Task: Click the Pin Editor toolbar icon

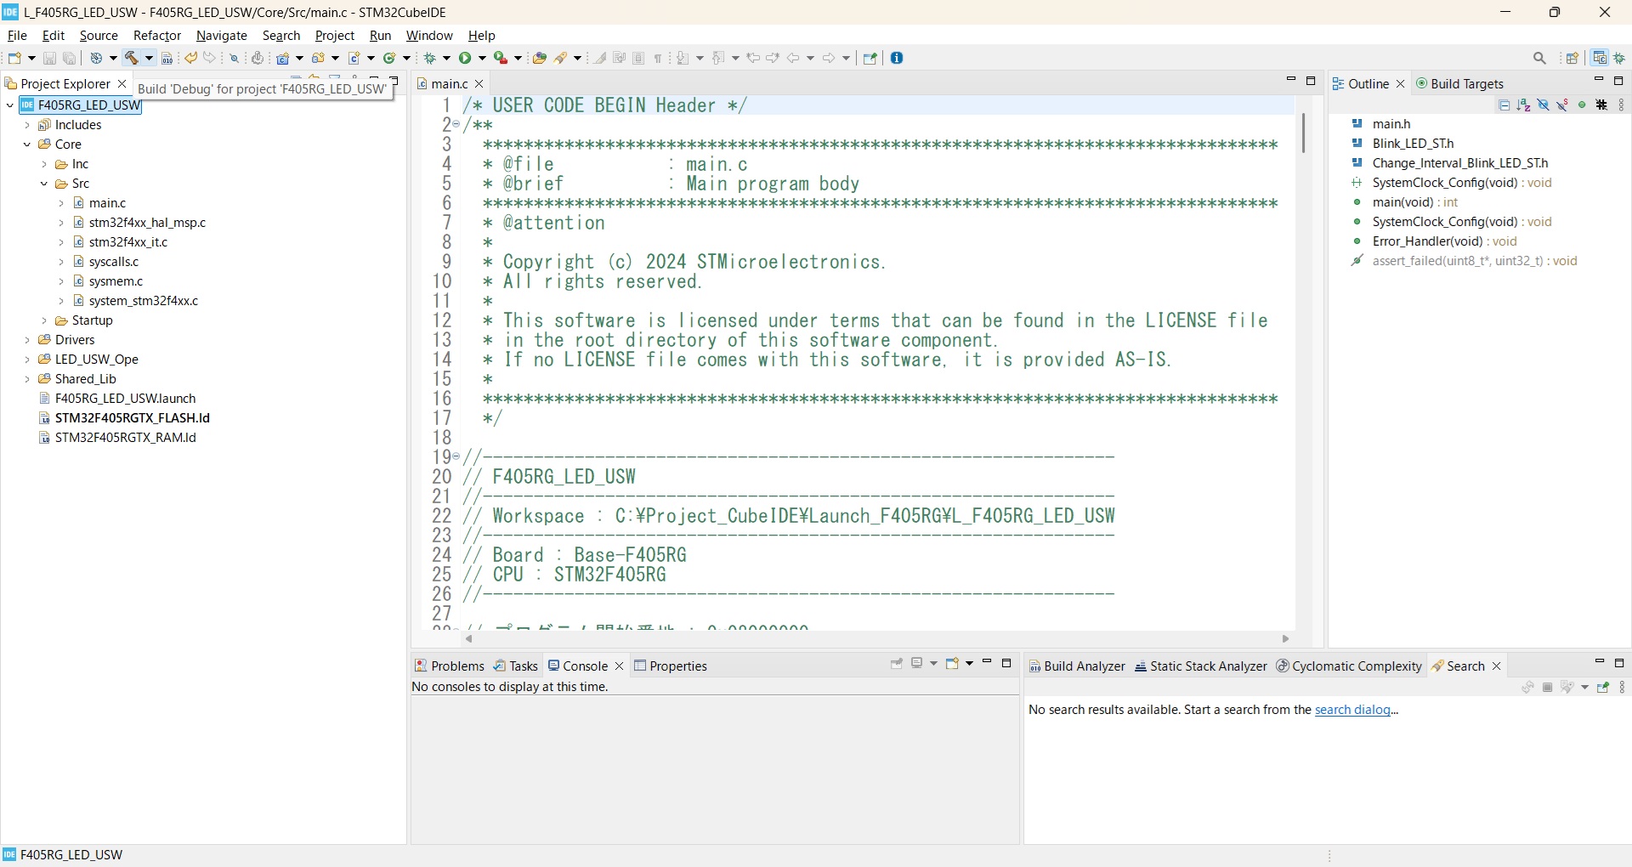Action: pyautogui.click(x=870, y=59)
